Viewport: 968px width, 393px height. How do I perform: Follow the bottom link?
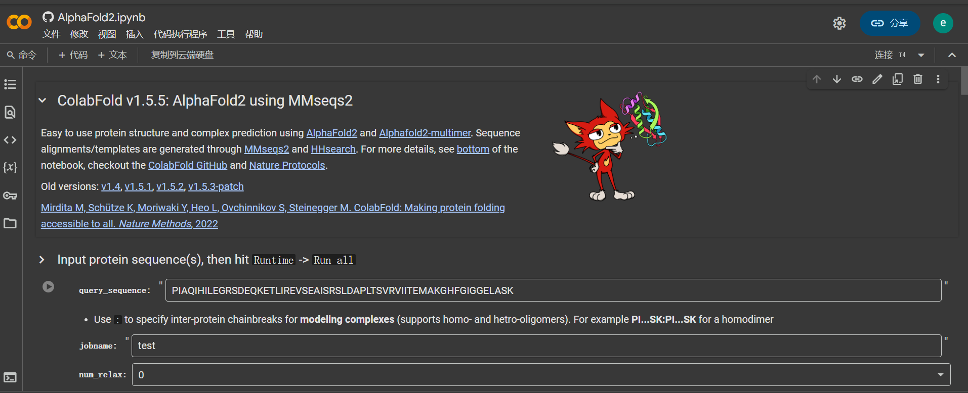(473, 149)
